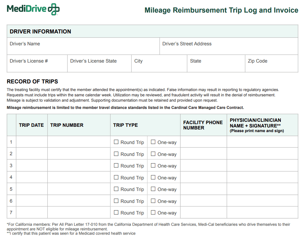The image size is (306, 239).
Task: Click Trip Date cell in row 7
Action: click(32, 212)
